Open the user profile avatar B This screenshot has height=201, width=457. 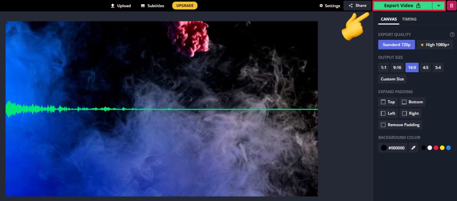[x=451, y=6]
